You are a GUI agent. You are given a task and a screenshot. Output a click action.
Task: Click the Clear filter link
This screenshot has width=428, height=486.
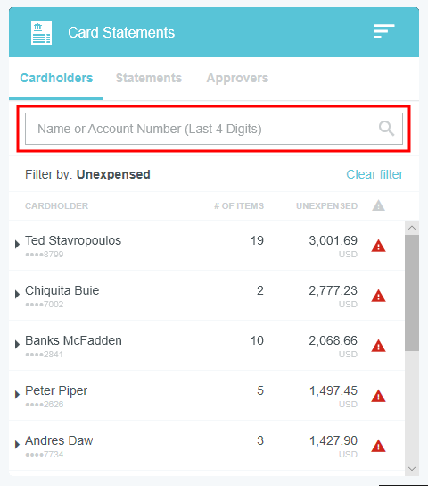(x=374, y=174)
